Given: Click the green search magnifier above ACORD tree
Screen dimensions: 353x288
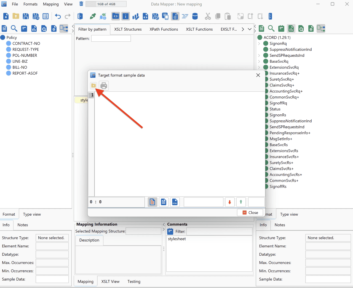Looking at the screenshot, I should [x=271, y=28].
